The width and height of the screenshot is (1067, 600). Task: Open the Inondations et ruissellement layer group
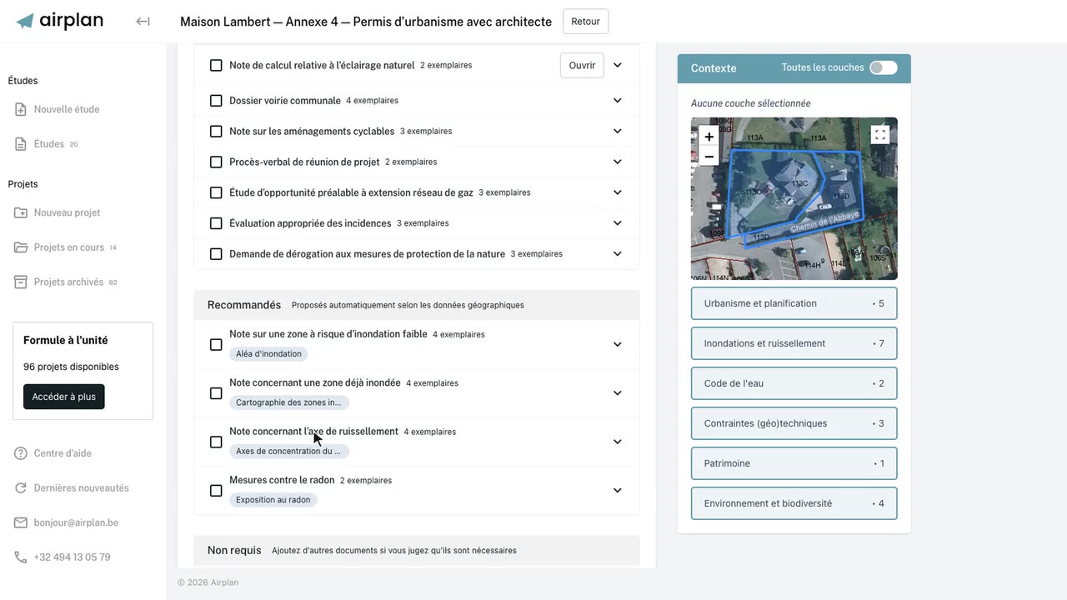(794, 343)
